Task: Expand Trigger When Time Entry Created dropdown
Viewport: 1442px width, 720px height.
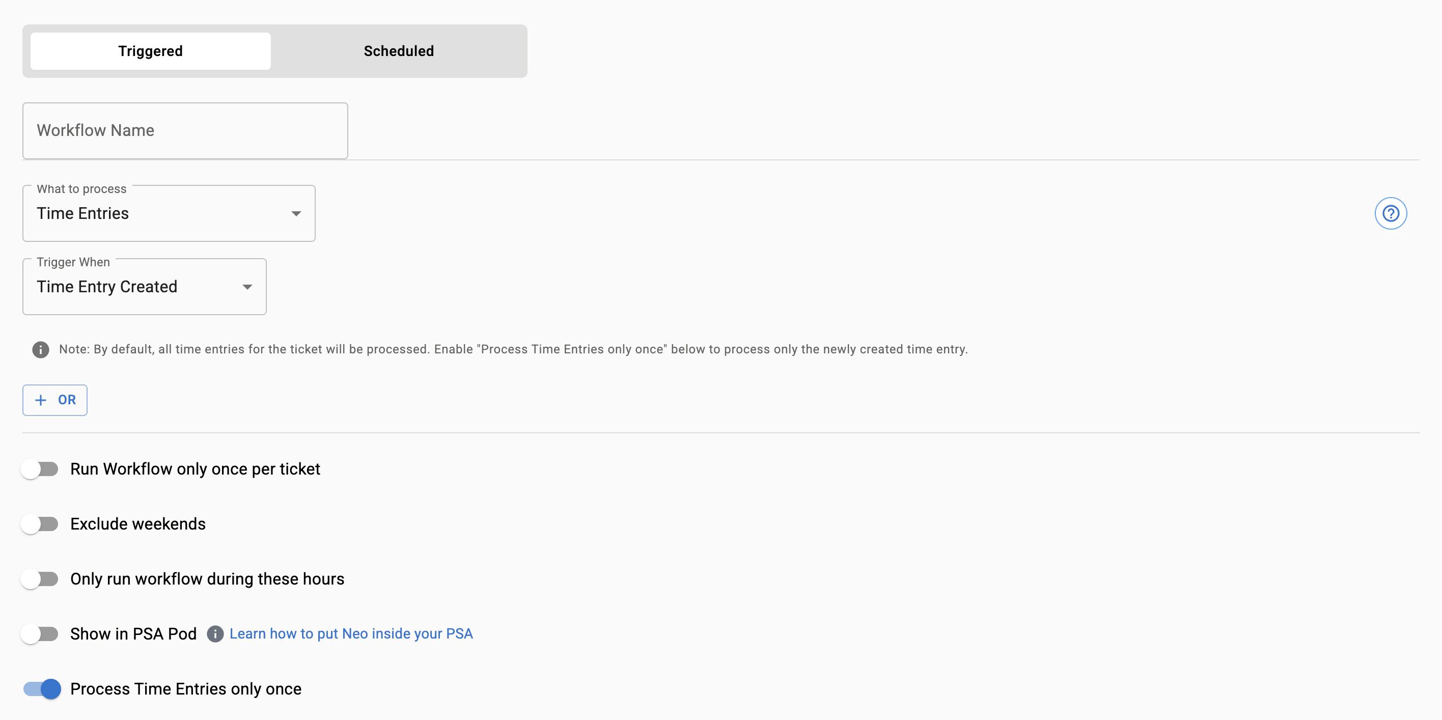Action: tap(145, 287)
